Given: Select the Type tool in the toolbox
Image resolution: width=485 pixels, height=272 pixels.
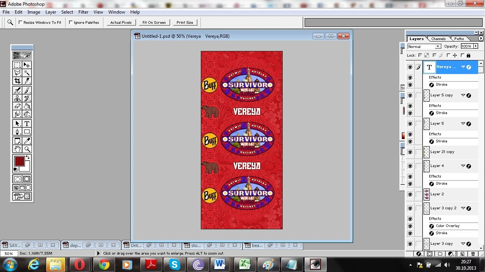Looking at the screenshot, I should 27,124.
